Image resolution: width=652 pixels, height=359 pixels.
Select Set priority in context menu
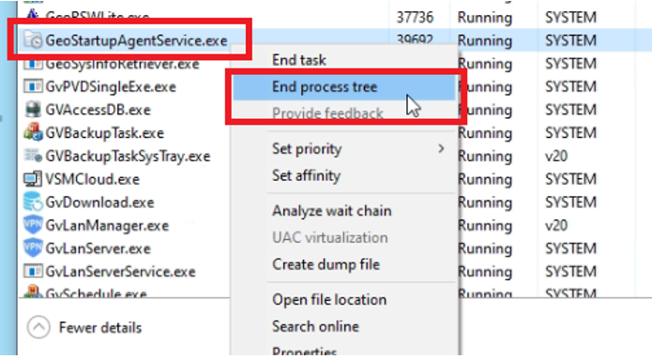[307, 149]
